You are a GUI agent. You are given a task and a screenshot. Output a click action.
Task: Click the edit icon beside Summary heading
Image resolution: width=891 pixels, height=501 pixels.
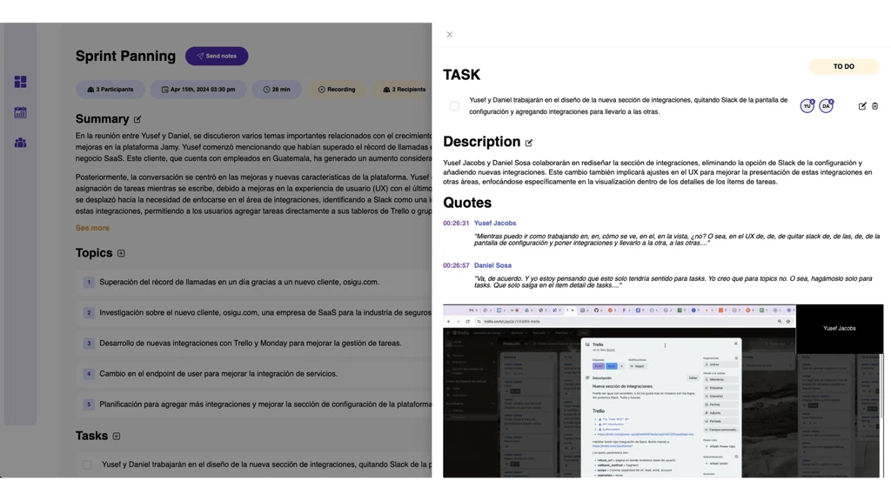coord(137,119)
